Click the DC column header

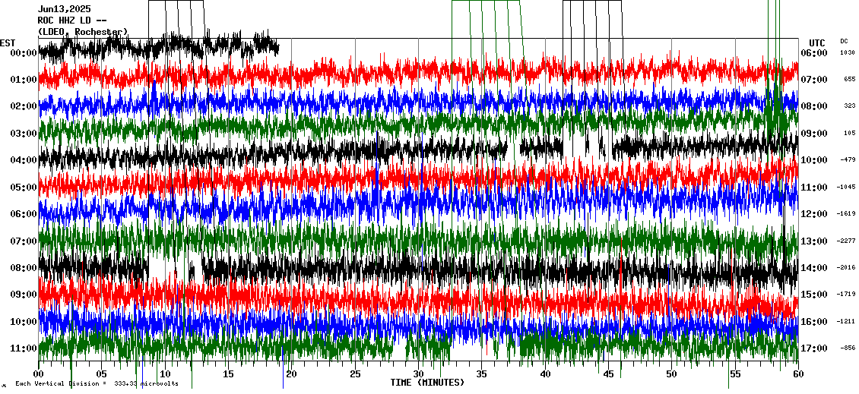tap(844, 41)
